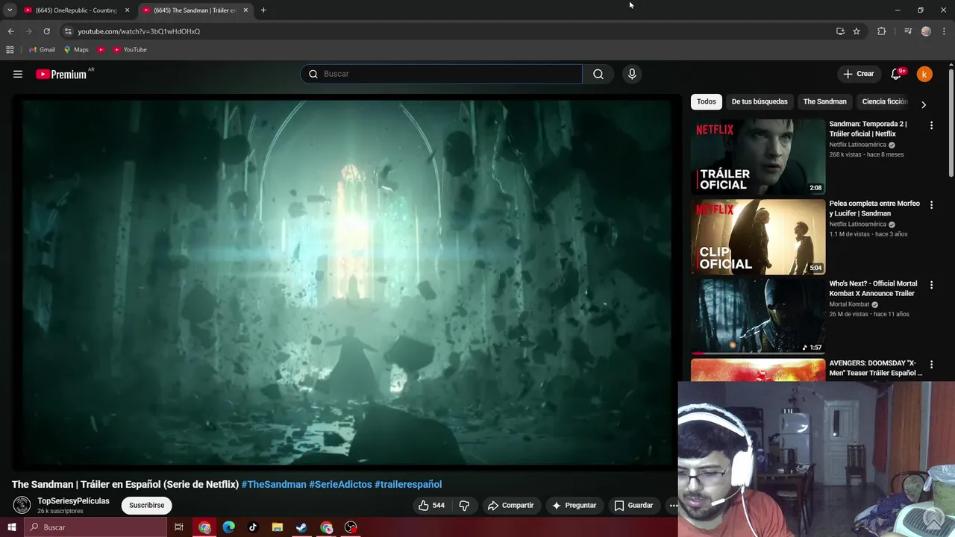This screenshot has height=537, width=955.
Task: Open Sandman Temporada 2 tráiler thumbnail
Action: pos(758,157)
